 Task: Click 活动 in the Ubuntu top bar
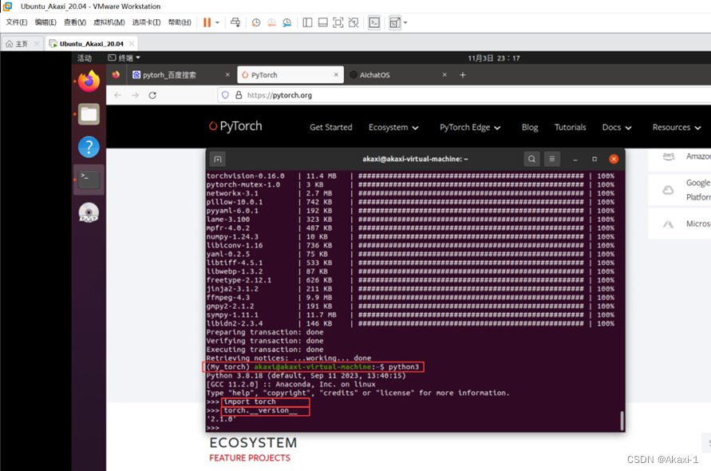point(85,58)
